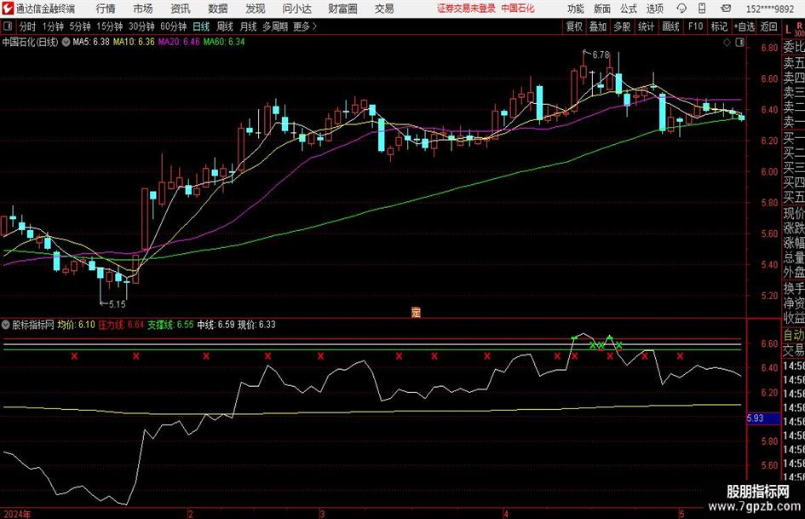Toggle the left panel layout icon beside 分时

[7, 26]
